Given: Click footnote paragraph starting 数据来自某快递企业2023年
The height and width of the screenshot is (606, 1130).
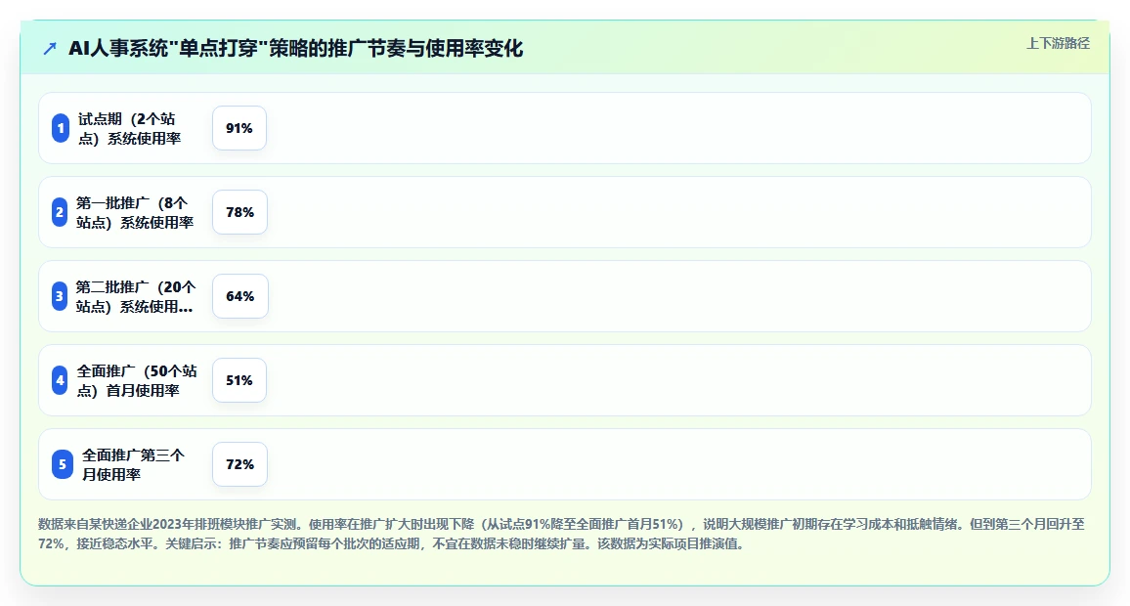Looking at the screenshot, I should click(x=561, y=534).
